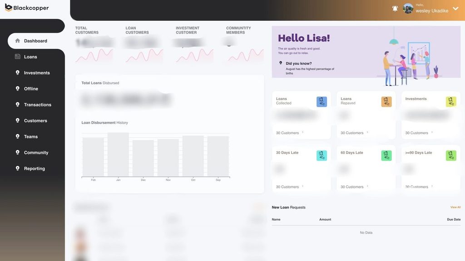Click the Community Members sparkline chart
465x261 pixels.
click(x=246, y=56)
